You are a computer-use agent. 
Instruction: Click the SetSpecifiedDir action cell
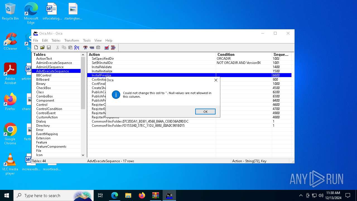coord(151,59)
